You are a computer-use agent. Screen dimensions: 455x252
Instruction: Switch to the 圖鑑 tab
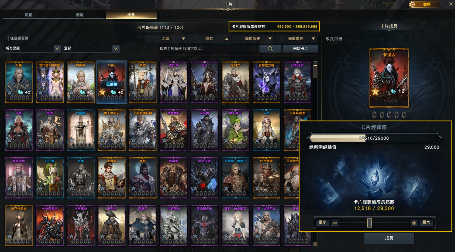click(x=80, y=15)
